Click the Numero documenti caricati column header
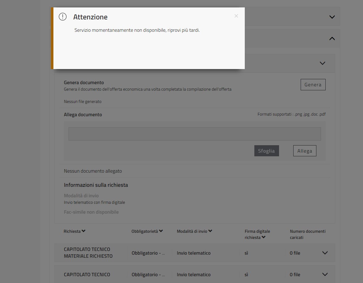Viewport: 363px width, 283px height. click(x=307, y=234)
